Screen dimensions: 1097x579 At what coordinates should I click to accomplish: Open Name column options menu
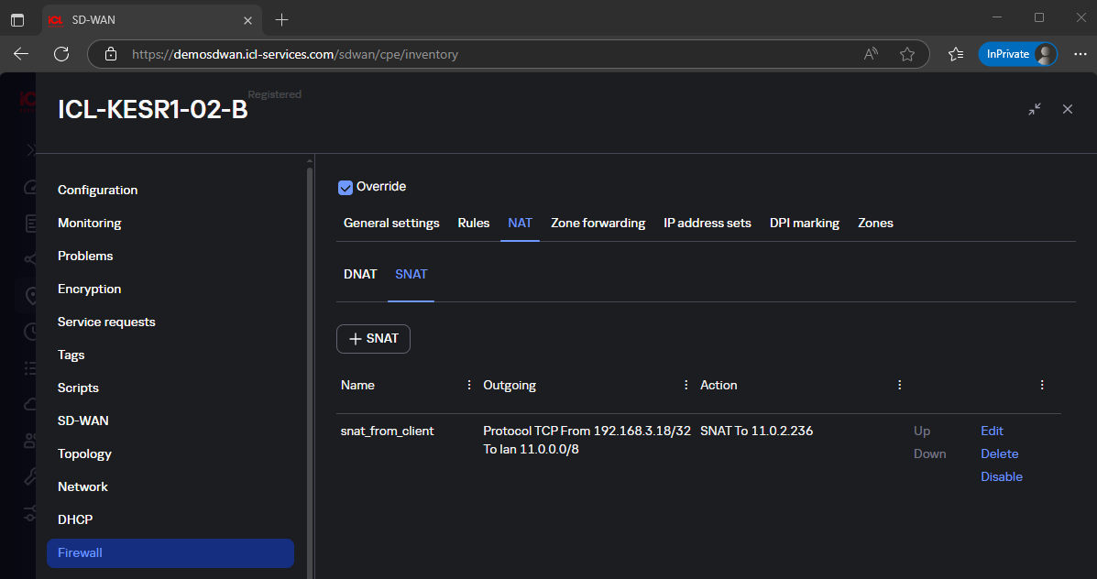point(470,385)
